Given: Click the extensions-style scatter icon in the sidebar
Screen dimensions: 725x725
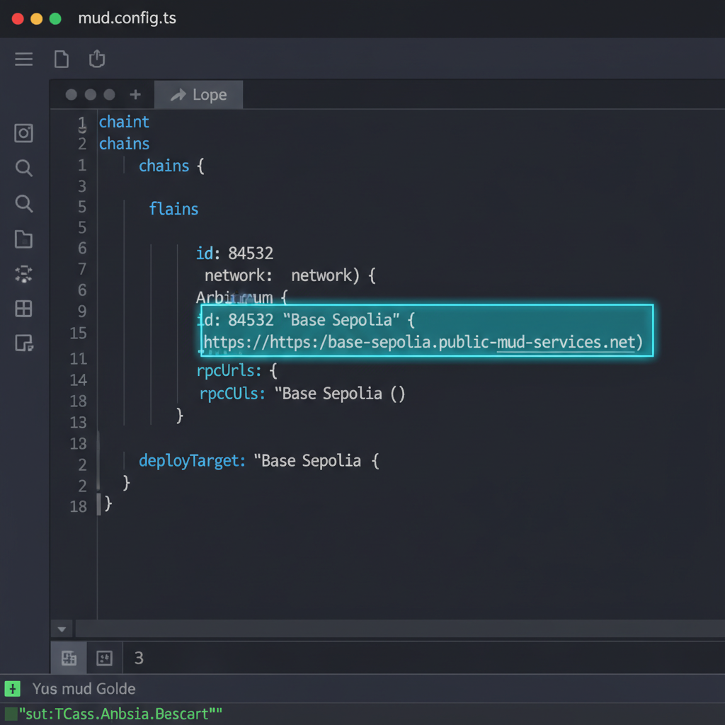Looking at the screenshot, I should coord(23,274).
